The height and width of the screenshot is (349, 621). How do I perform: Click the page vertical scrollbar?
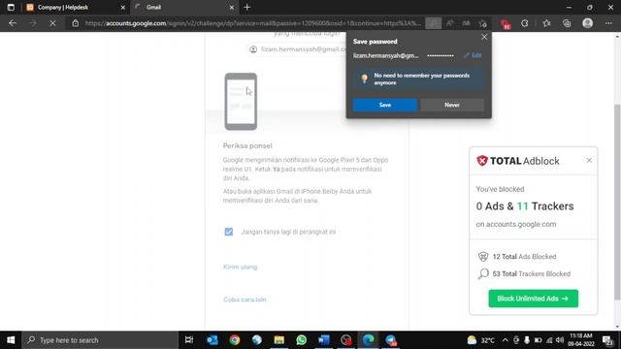pos(617,202)
